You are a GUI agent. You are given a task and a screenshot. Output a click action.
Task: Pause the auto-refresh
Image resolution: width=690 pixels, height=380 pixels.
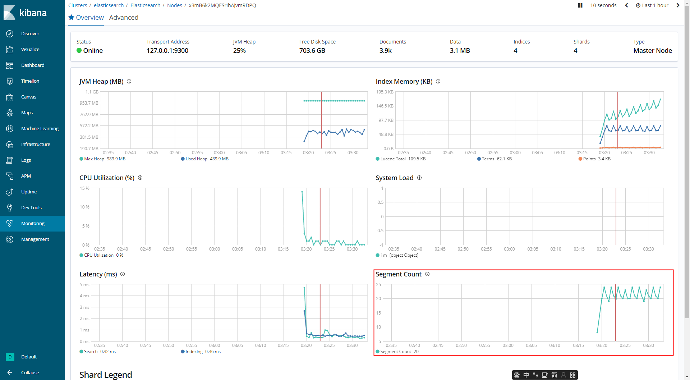580,5
